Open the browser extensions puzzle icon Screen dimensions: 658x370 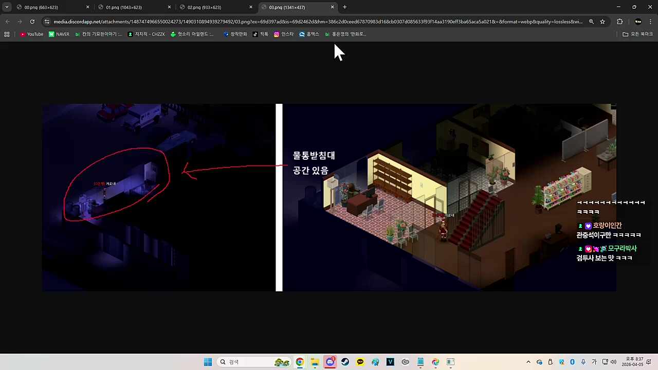619,22
